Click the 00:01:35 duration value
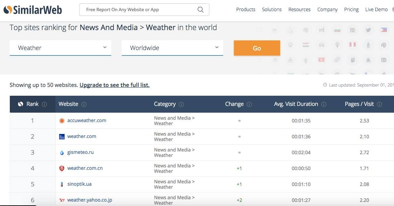Screen dimensions: 394x206 301,120
